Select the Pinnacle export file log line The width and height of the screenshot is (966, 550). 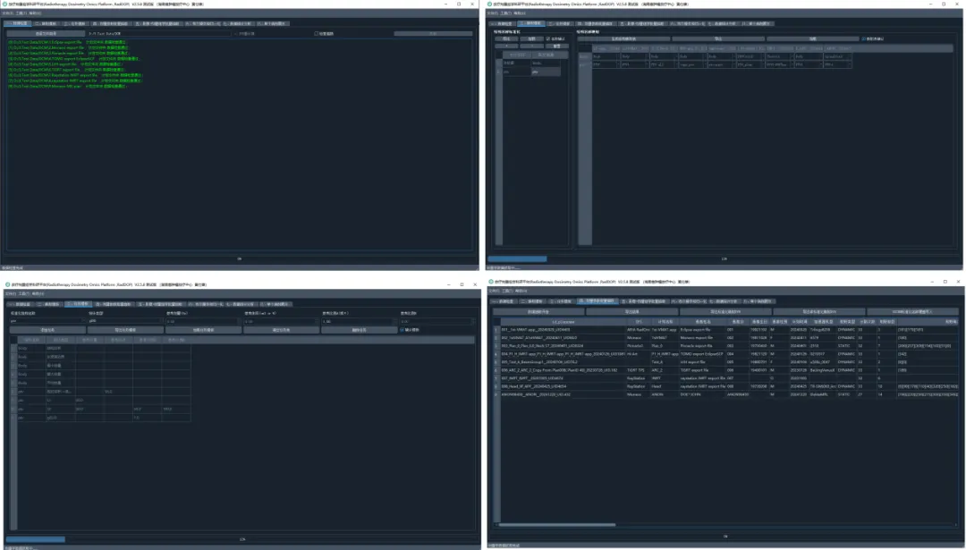pos(69,53)
